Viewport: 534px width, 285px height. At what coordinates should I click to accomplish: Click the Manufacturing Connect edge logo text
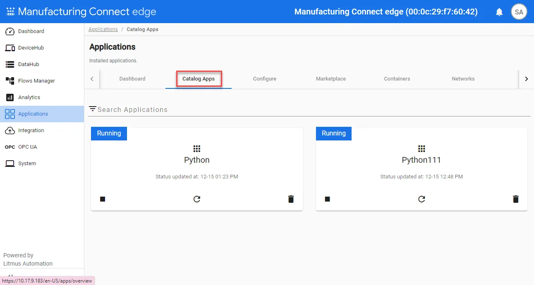tap(87, 12)
